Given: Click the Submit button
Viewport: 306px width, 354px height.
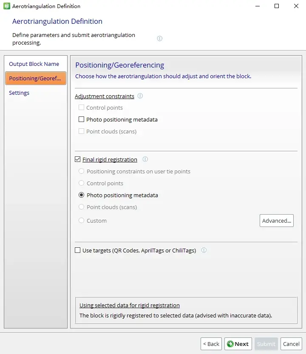Looking at the screenshot, I should 266,344.
